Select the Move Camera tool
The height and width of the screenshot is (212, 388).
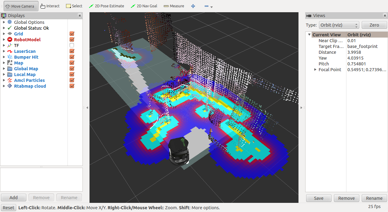click(20, 6)
